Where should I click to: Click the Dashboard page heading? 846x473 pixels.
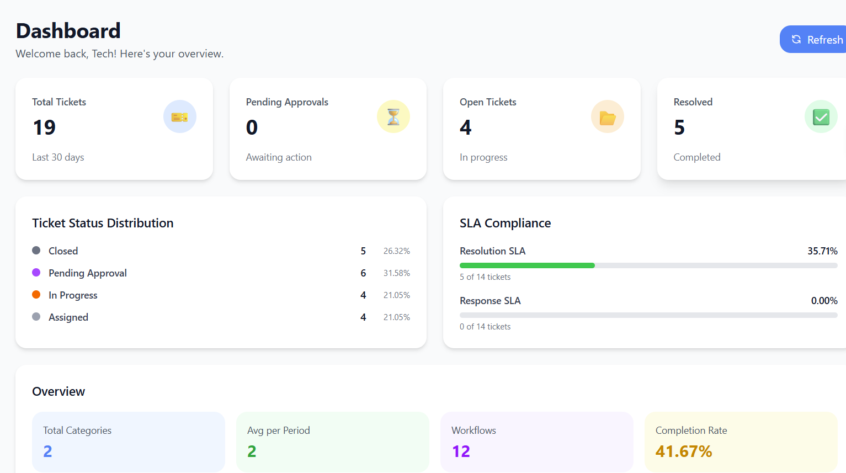(68, 31)
